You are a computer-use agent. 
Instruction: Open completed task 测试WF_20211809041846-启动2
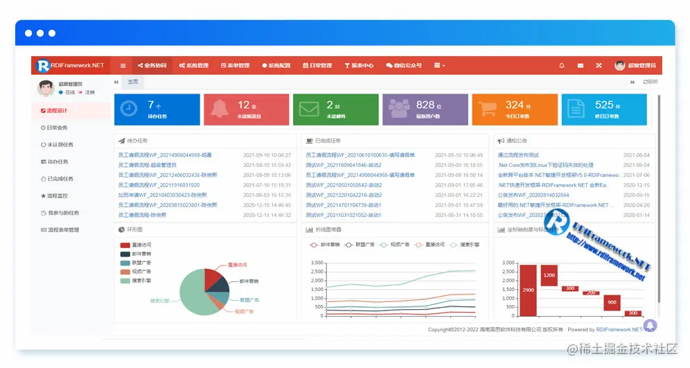344,165
